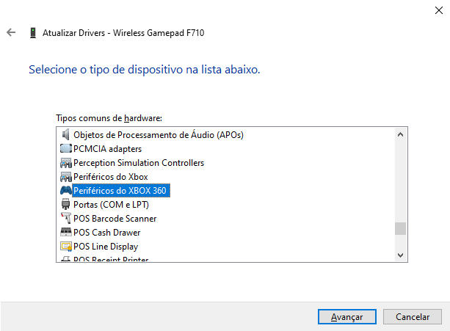Viewport: 450px width, 331px height.
Task: Pick POS Barcode Scanner from list
Action: point(115,219)
